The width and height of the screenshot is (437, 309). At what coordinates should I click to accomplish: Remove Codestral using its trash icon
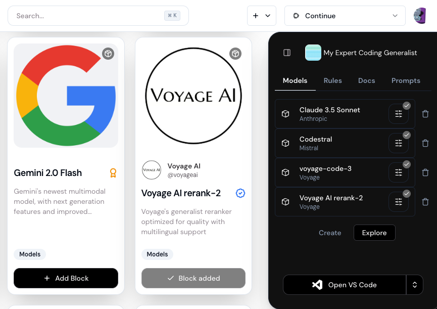pyautogui.click(x=425, y=143)
